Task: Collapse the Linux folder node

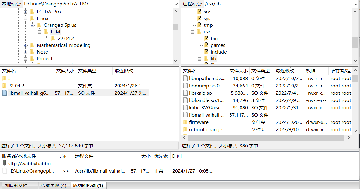Action: point(25,19)
